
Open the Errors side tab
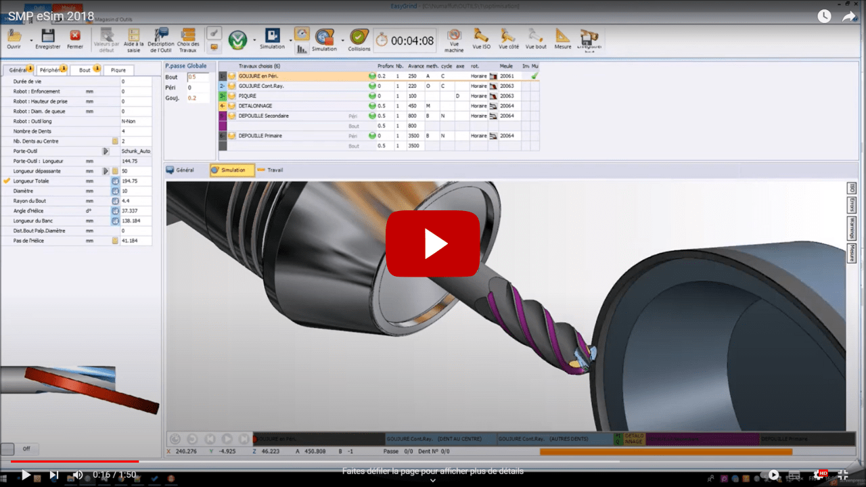(852, 205)
